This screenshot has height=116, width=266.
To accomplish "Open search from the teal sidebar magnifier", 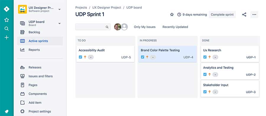I will [7, 29].
